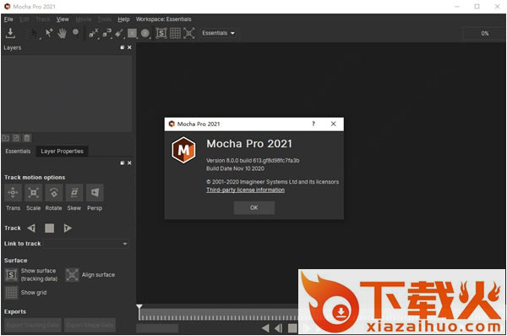Toggle Show Planar Surface in toolbar
The height and width of the screenshot is (336, 507).
pyautogui.click(x=161, y=33)
